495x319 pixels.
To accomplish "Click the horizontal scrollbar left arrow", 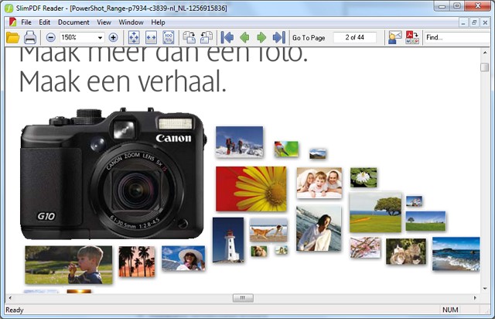I will coord(10,298).
